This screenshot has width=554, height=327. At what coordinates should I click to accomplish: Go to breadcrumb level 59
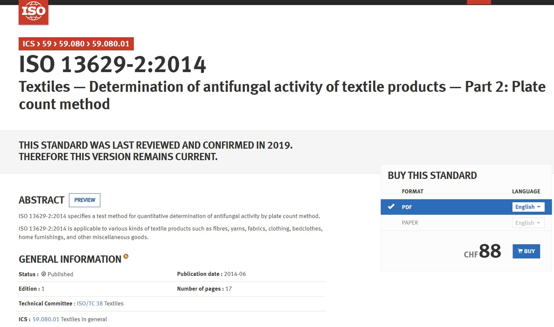47,44
